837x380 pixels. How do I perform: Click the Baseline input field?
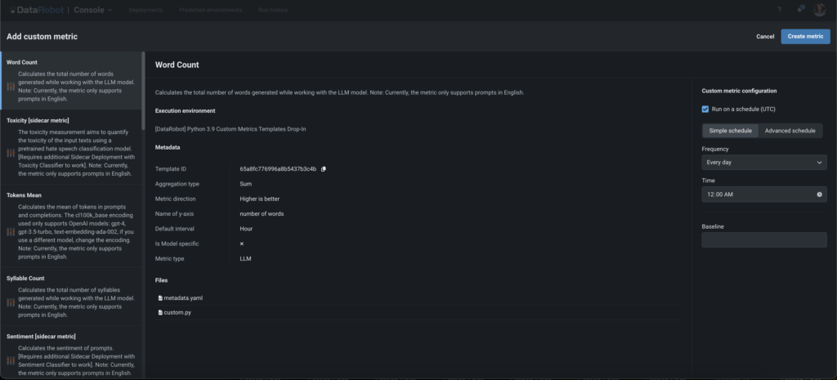coord(764,239)
